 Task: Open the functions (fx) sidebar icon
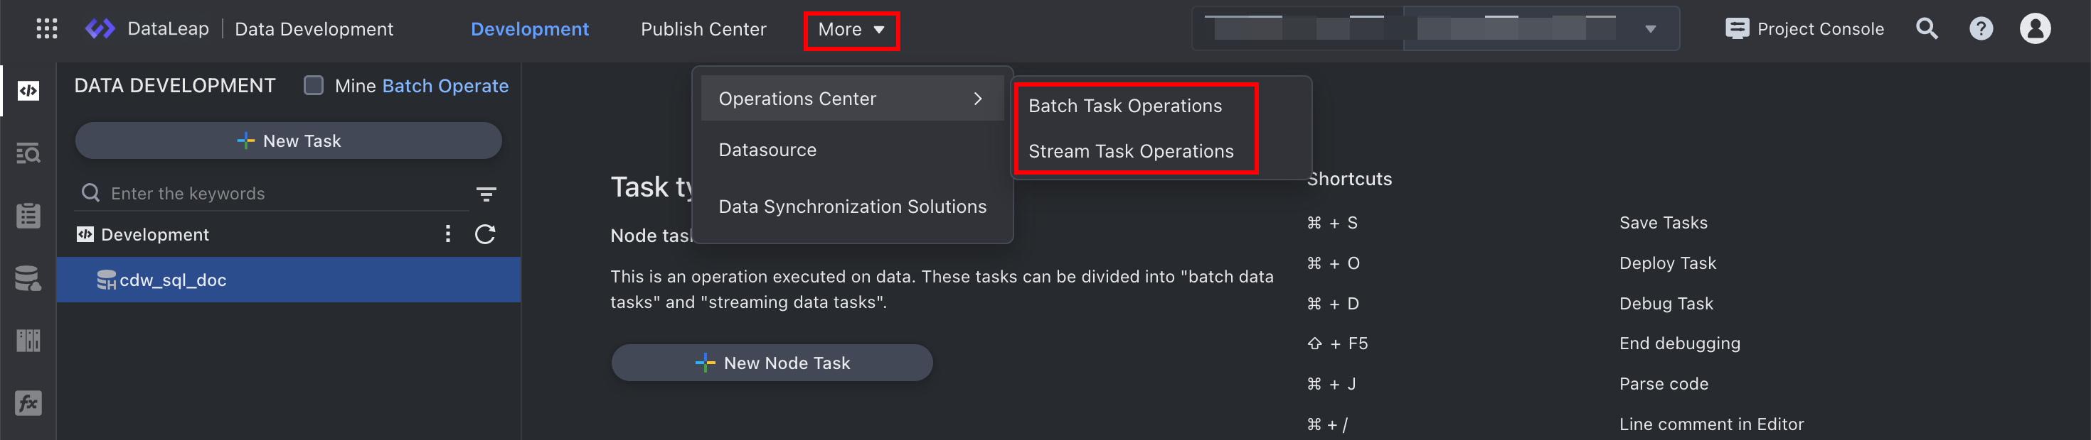[x=28, y=402]
